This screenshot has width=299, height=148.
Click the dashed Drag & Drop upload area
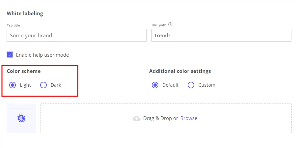pos(166,118)
